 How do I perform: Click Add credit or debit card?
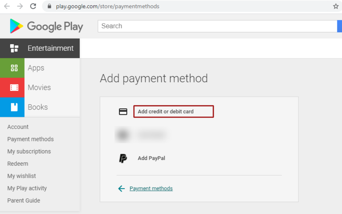[x=174, y=111]
